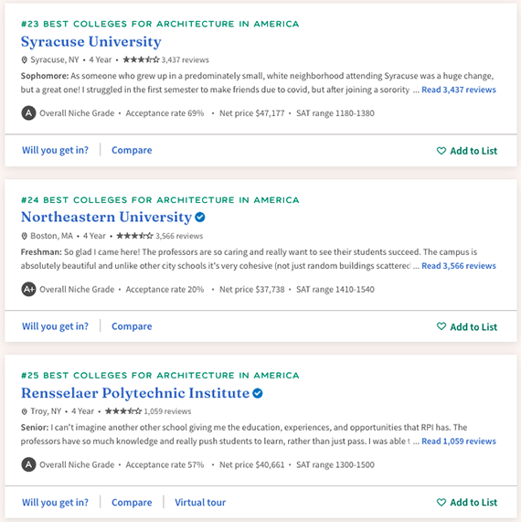
Task: Click the heart icon on Northeastern University card
Action: [x=441, y=326]
